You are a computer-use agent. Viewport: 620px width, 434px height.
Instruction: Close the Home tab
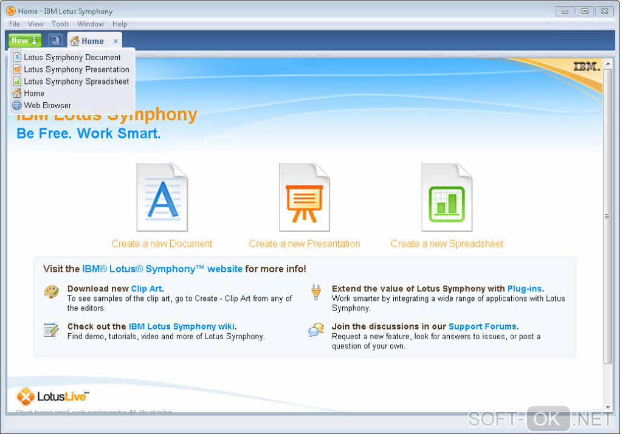coord(115,41)
